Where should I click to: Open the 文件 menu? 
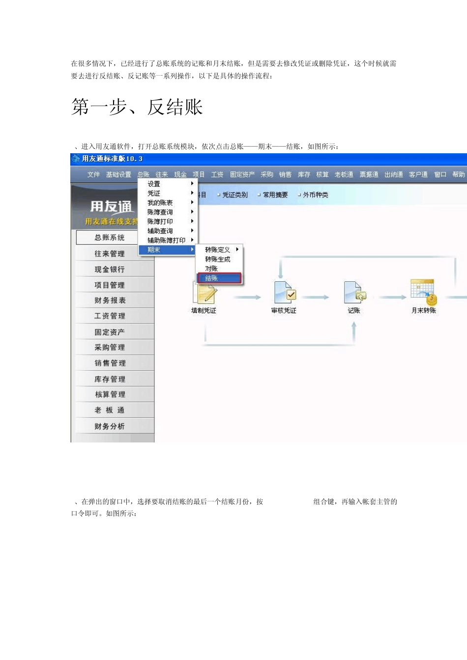click(93, 174)
